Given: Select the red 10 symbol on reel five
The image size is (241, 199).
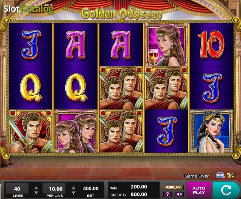Looking at the screenshot, I should click(211, 45).
